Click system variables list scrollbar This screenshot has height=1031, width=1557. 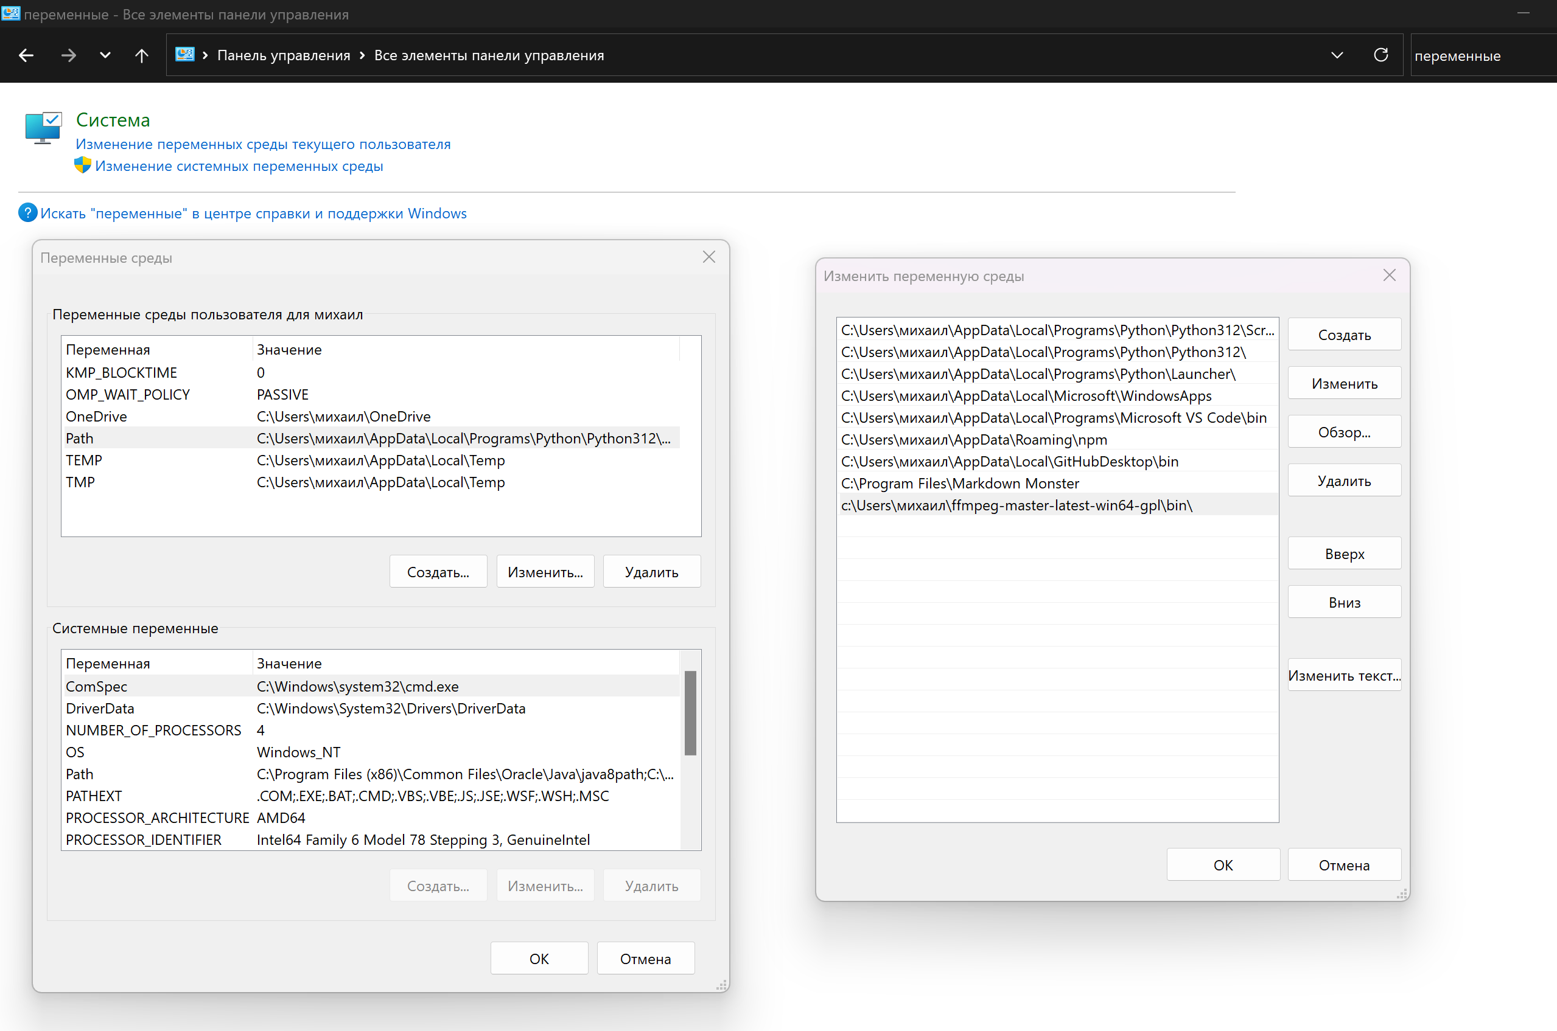point(690,713)
